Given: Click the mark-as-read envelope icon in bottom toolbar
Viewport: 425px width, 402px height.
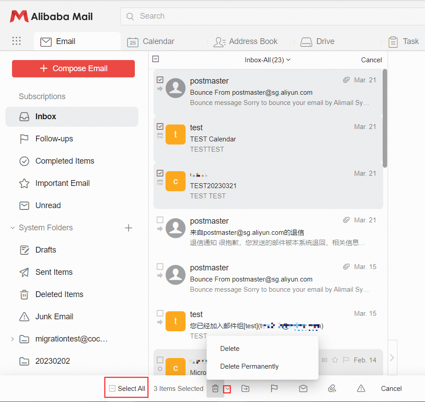Looking at the screenshot, I should coord(304,389).
